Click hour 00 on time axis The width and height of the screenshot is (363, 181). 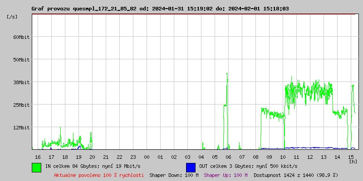pos(147,157)
